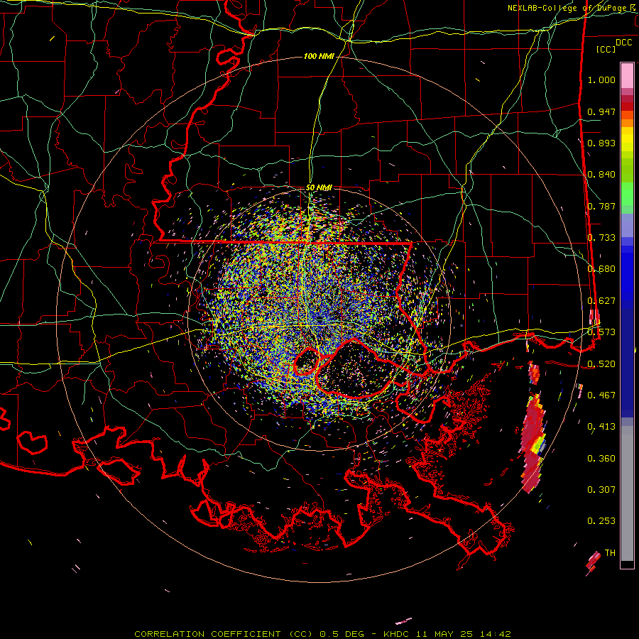This screenshot has height=639, width=639.
Task: Click the 0.947 color scale value
Action: tap(601, 111)
